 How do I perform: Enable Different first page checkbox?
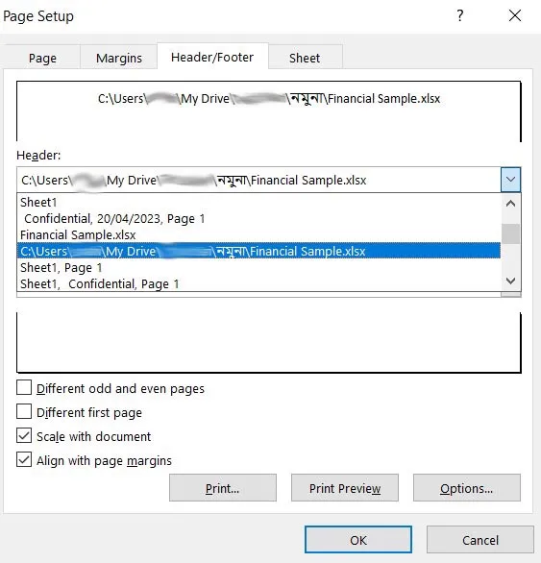point(24,411)
